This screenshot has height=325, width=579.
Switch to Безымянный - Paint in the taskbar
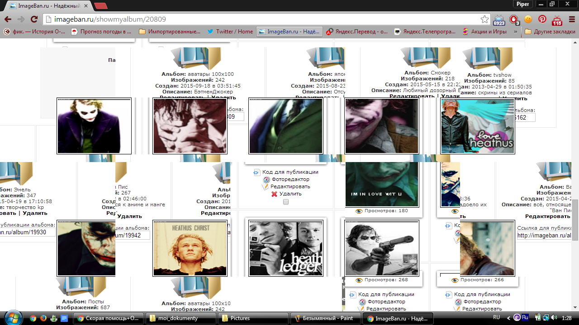click(326, 318)
